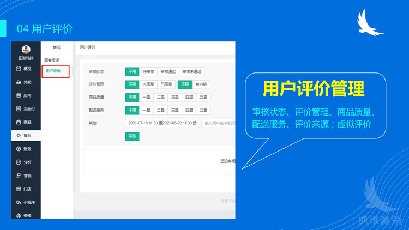Image resolution: width=409 pixels, height=230 pixels.
Task: Choose 三星 for 配送服务
Action: (175, 110)
